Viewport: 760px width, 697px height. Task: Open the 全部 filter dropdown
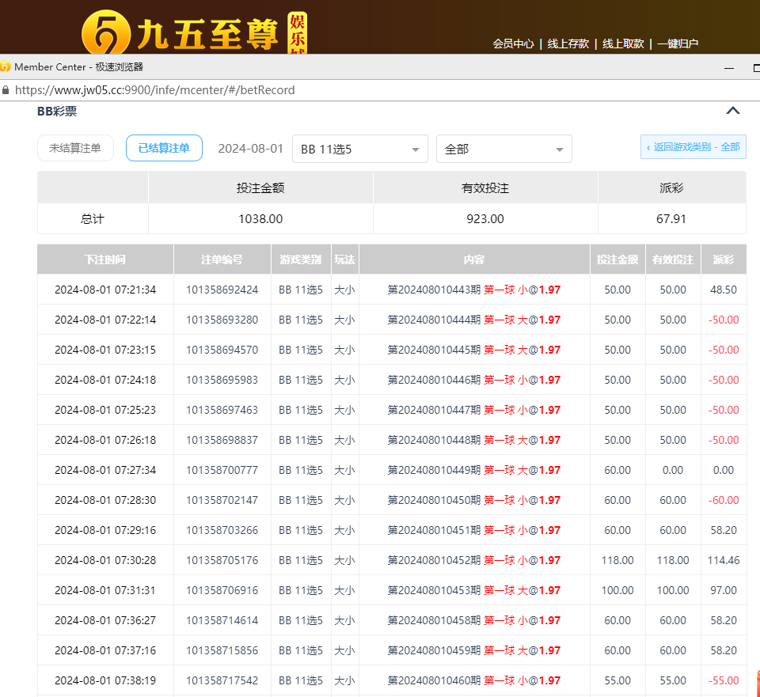pyautogui.click(x=503, y=149)
